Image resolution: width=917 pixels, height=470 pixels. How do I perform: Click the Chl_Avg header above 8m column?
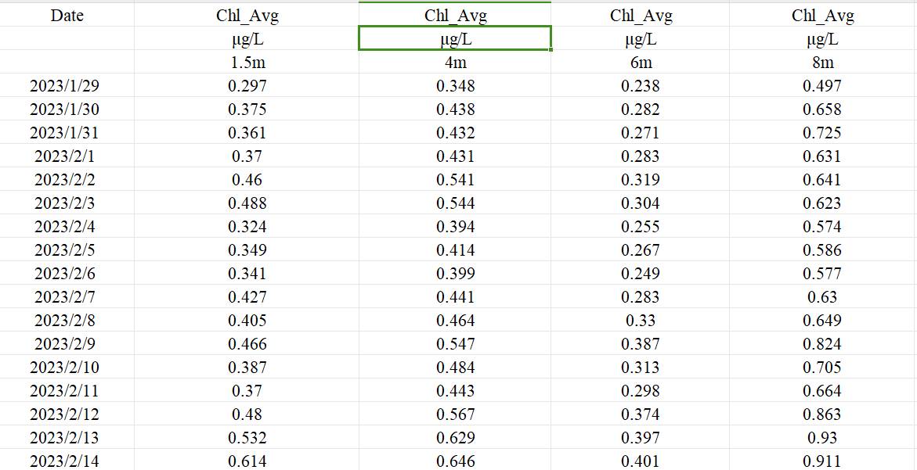(x=822, y=16)
